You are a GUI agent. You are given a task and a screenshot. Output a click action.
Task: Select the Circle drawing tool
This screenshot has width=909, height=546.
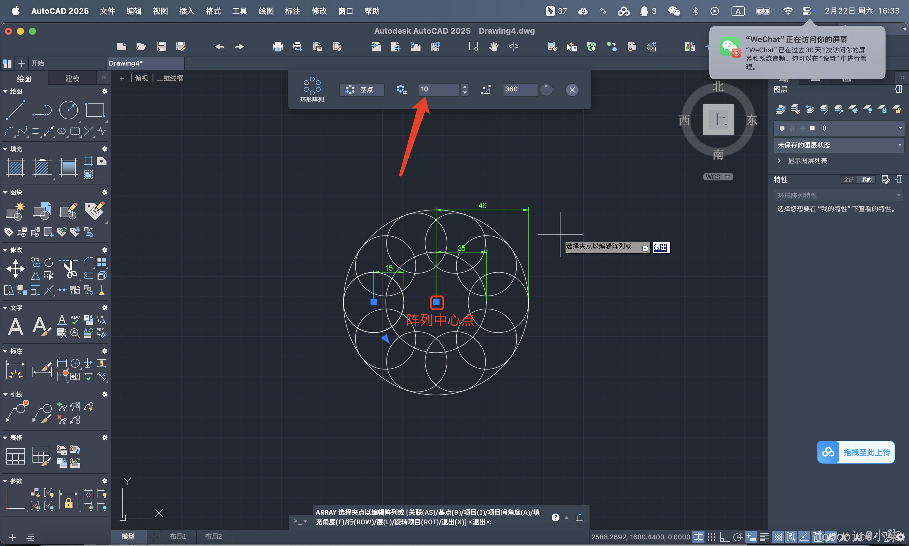point(69,110)
